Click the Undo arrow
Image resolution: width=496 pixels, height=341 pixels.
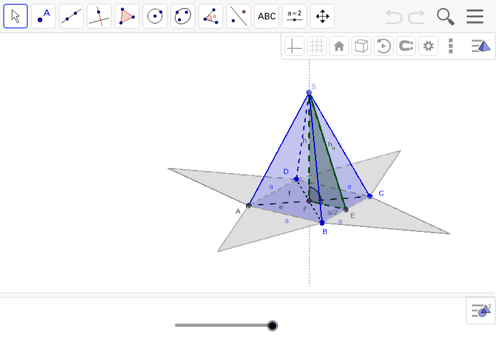(394, 17)
